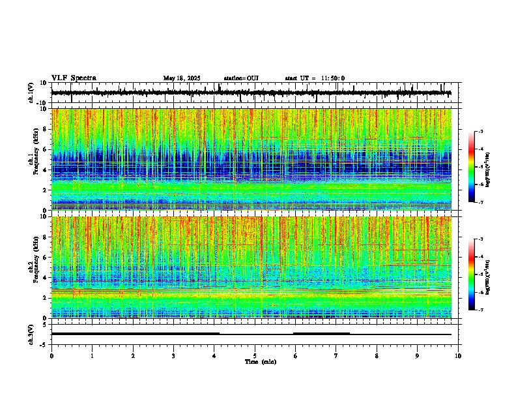Click the thick ch.3 bar segment near minute 6.5
Screen dimensions: 516x399
[321, 334]
